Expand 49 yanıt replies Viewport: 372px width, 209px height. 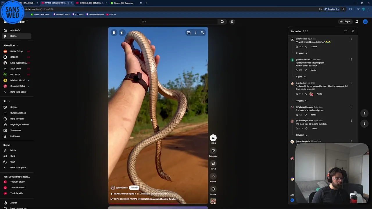[x=302, y=101]
